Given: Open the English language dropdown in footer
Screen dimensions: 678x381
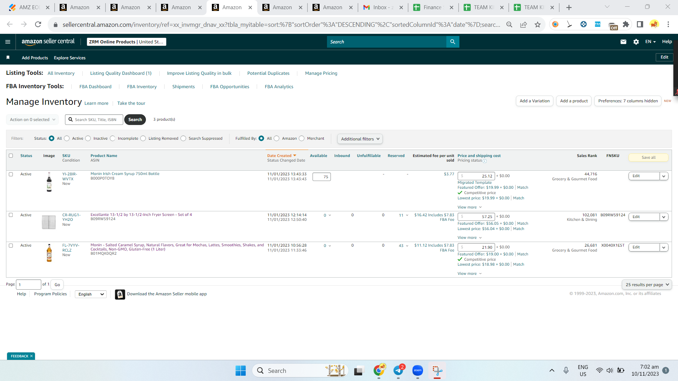Looking at the screenshot, I should [91, 294].
